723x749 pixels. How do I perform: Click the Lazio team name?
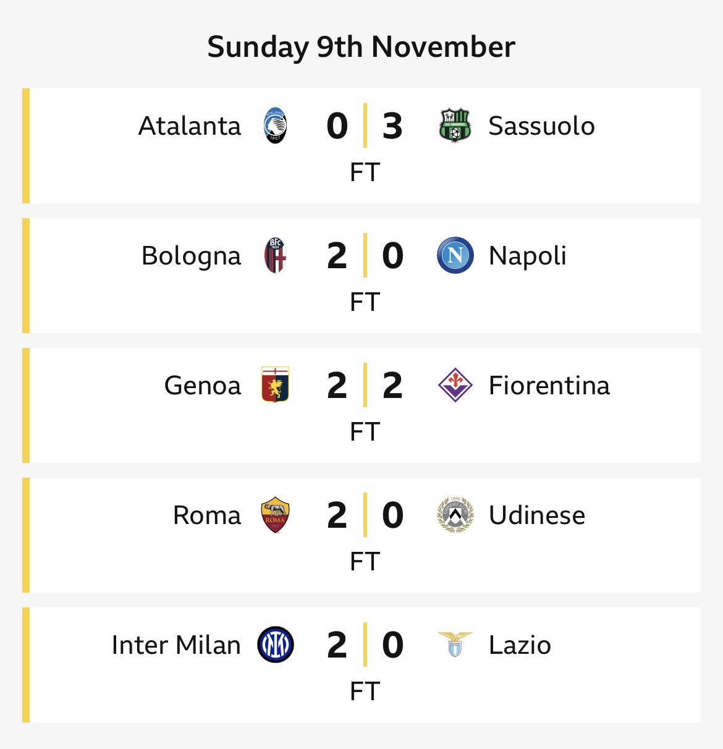520,645
